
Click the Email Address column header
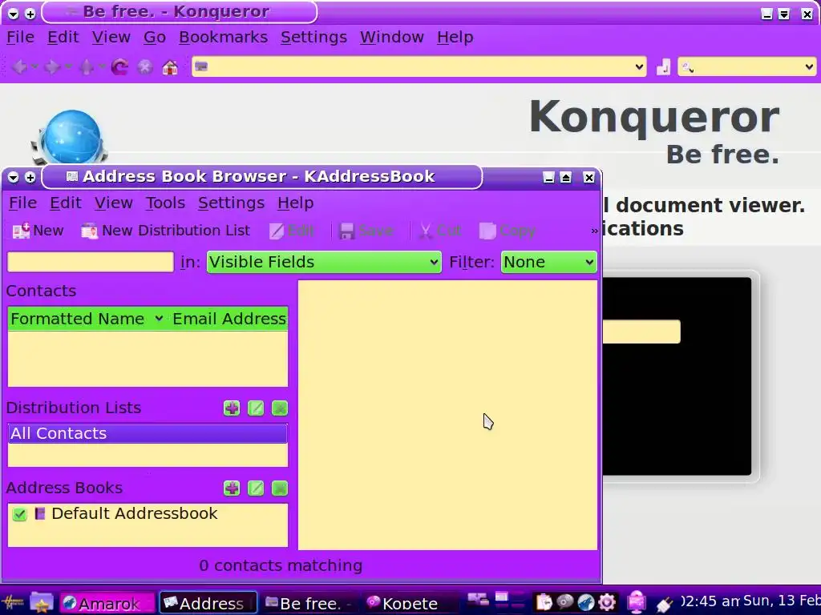229,319
